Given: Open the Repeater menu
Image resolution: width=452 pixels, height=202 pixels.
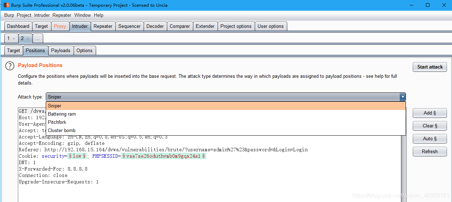Looking at the screenshot, I should pos(62,15).
